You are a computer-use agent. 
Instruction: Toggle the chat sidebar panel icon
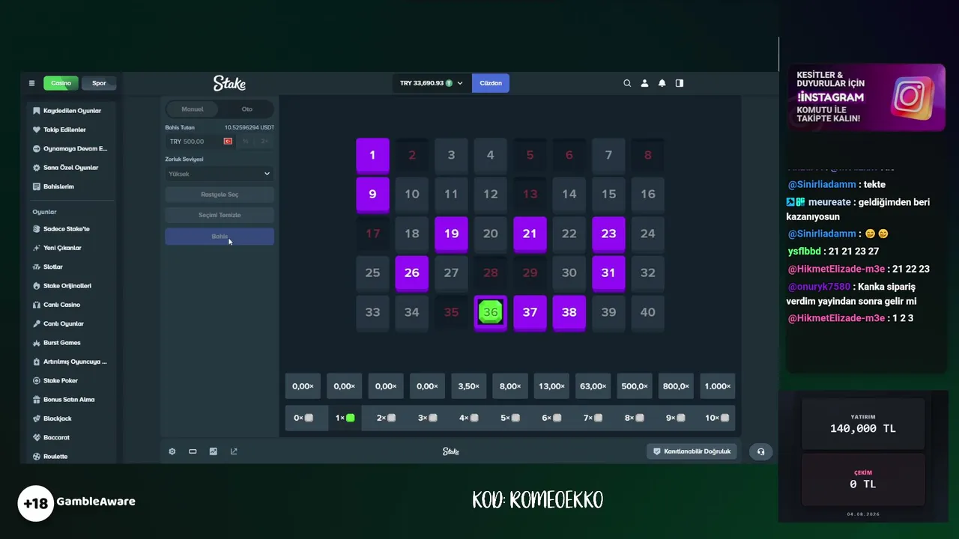(680, 83)
